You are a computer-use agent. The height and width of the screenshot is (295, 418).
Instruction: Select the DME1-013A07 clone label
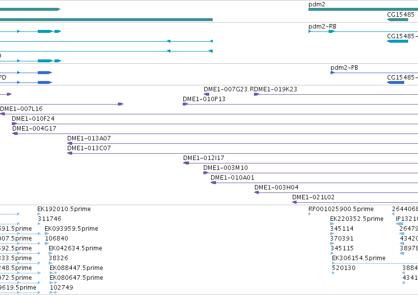click(89, 138)
